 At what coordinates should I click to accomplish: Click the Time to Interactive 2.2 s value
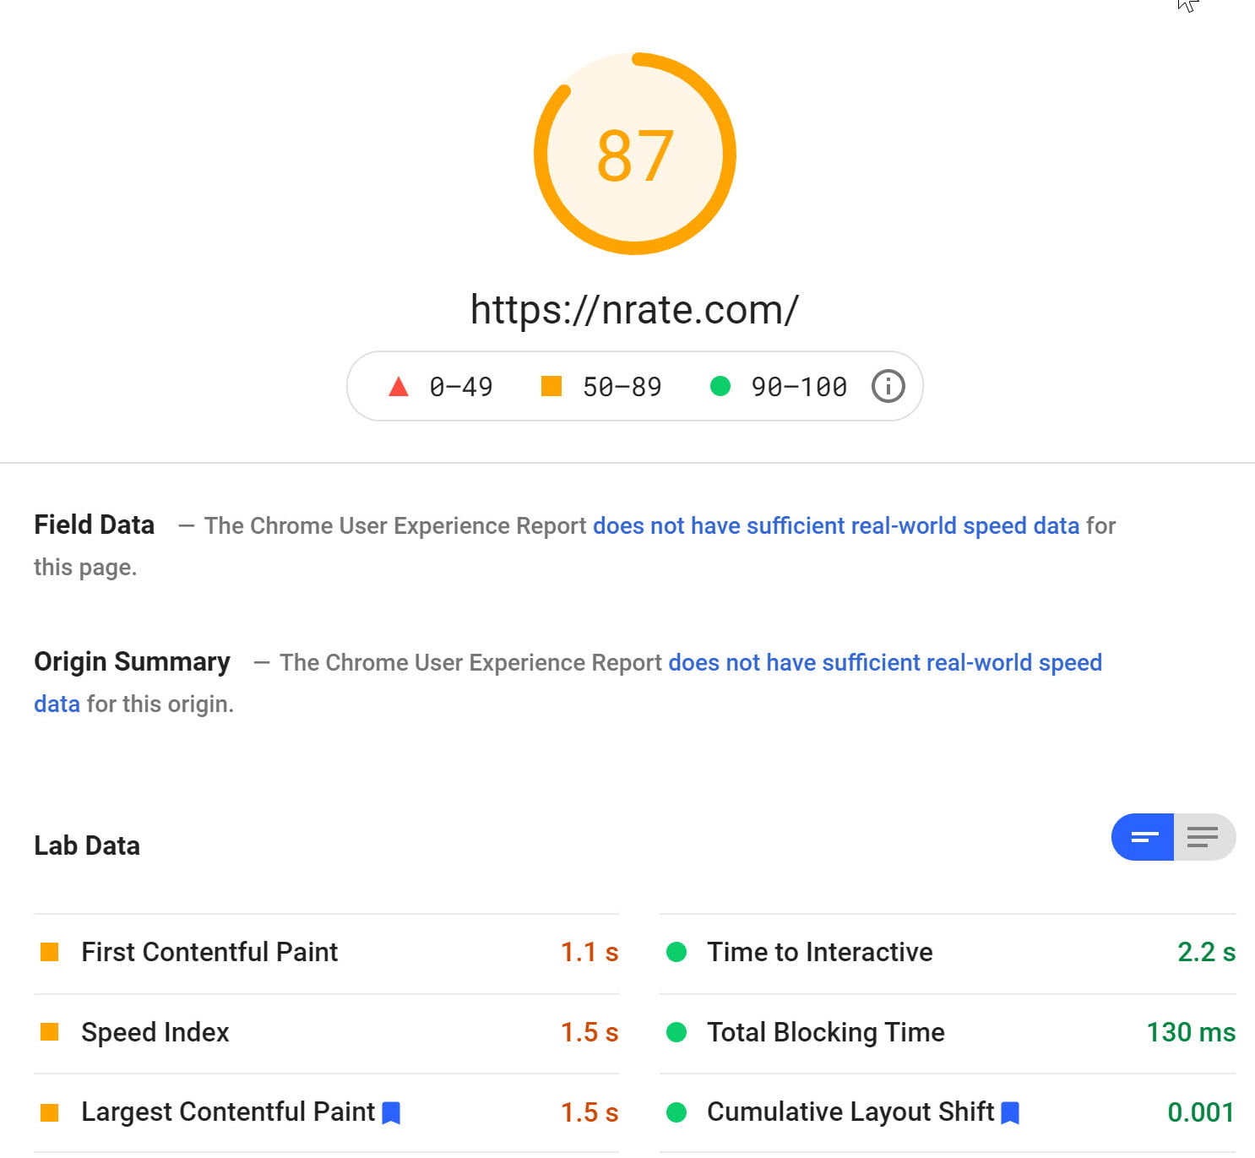click(x=1206, y=952)
